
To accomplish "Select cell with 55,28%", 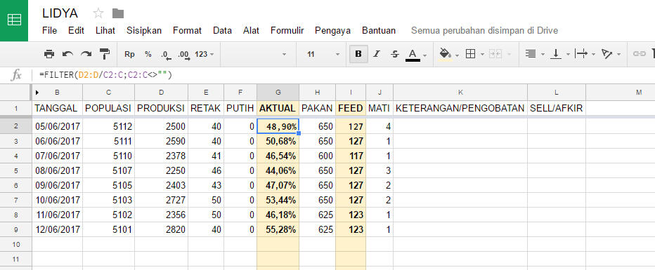I will [x=278, y=229].
